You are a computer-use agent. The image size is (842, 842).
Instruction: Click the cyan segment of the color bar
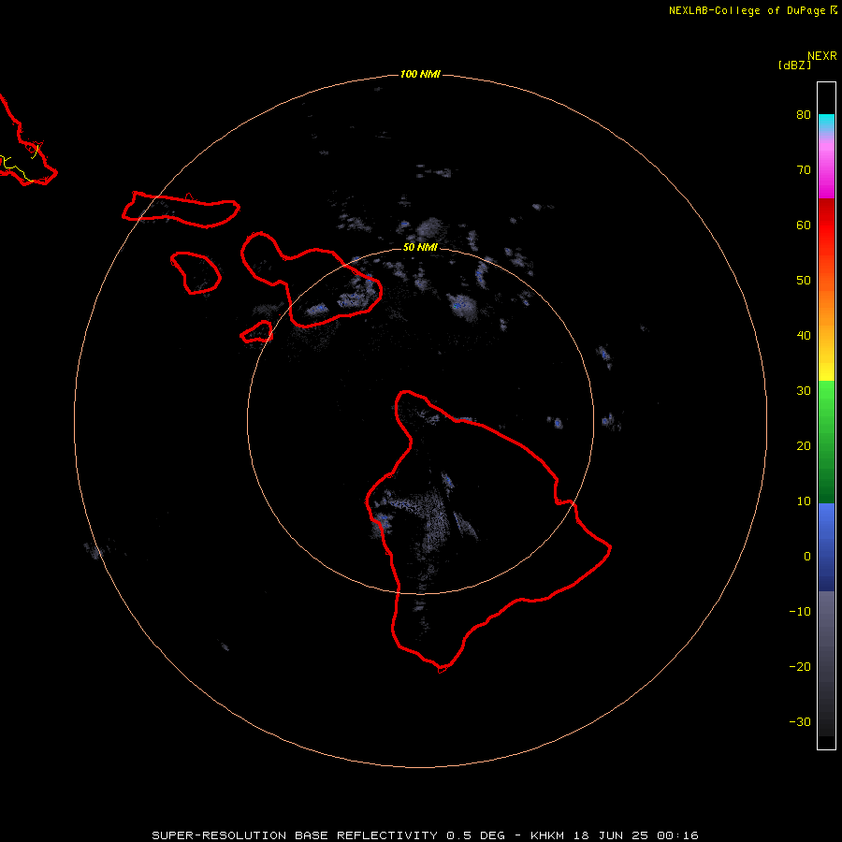pyautogui.click(x=826, y=122)
